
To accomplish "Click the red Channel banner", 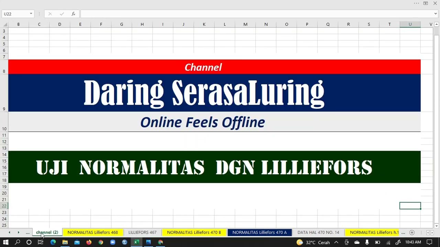I will click(x=214, y=67).
